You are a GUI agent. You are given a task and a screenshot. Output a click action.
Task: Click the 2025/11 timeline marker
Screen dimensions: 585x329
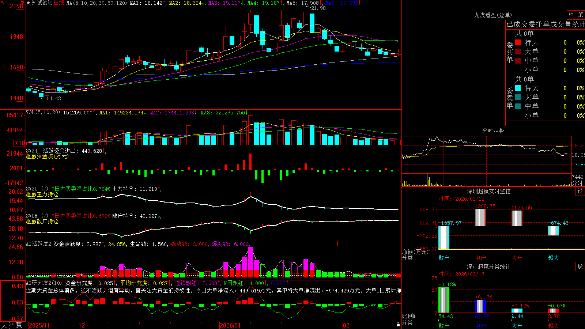click(39, 325)
